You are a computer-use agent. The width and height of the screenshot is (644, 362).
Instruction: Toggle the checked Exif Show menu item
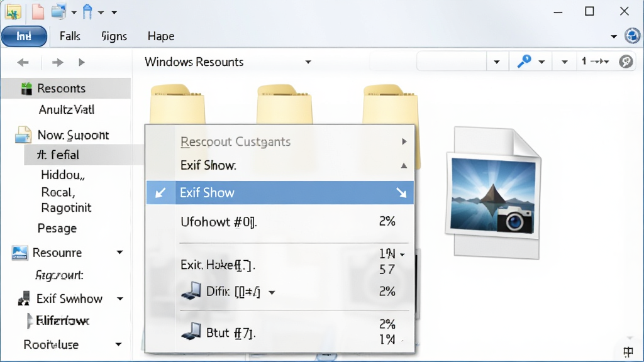(x=280, y=192)
